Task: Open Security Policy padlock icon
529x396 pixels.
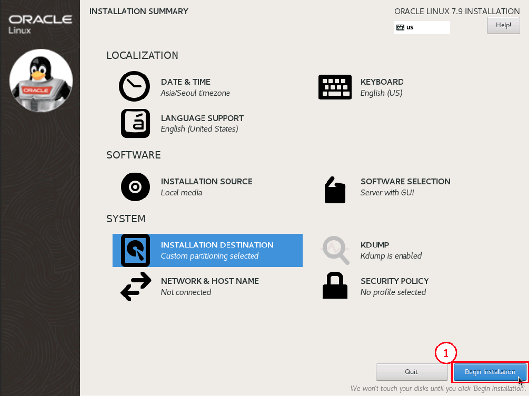Action: point(335,285)
